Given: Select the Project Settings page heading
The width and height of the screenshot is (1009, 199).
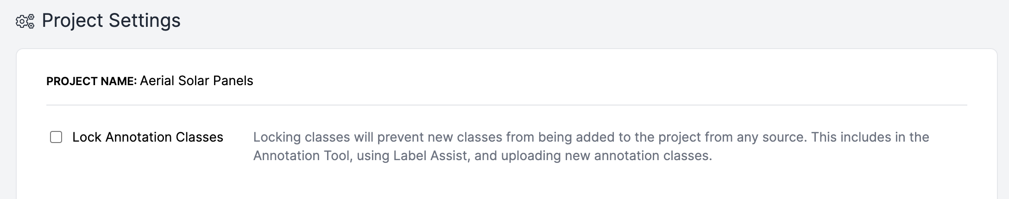Looking at the screenshot, I should point(111,21).
